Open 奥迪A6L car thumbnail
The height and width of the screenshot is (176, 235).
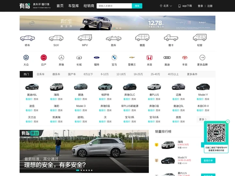32,87
